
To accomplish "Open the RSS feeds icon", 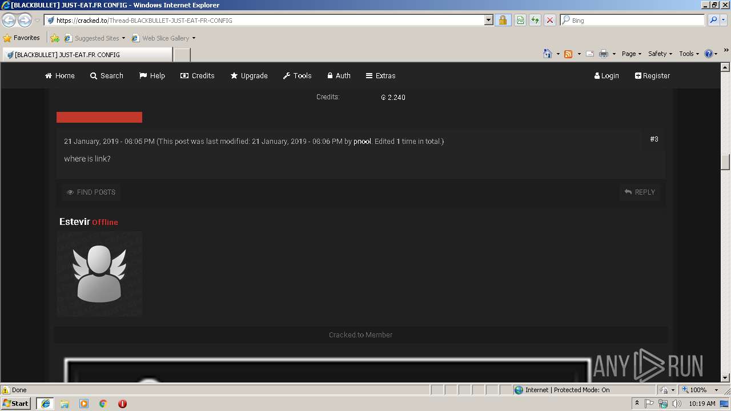I will (568, 54).
